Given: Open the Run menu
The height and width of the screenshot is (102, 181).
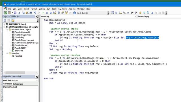Looking at the screenshot, I should click(x=48, y=9).
